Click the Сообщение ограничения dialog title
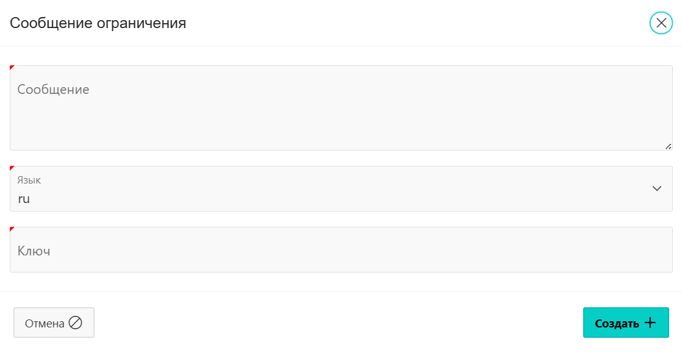 pos(98,23)
